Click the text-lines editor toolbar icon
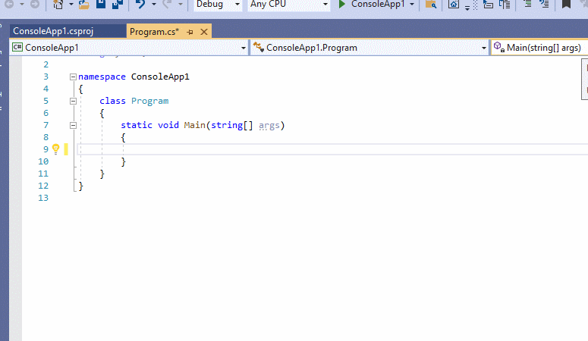Viewport: 588px width, 341px height. (x=505, y=4)
